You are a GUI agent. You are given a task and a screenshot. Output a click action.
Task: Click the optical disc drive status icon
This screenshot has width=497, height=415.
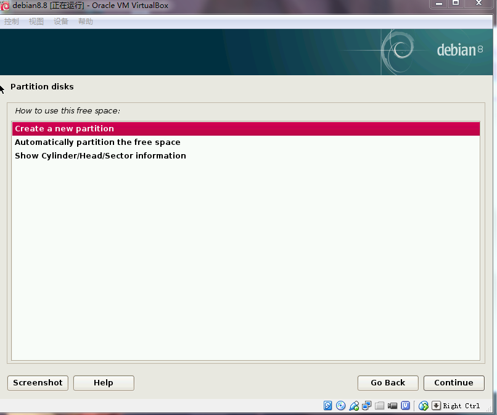click(x=340, y=405)
